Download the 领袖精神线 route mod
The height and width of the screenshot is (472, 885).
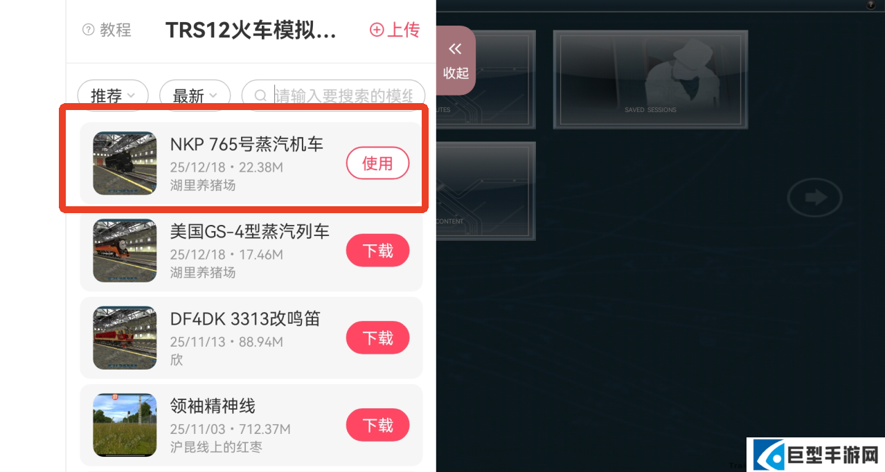click(377, 425)
